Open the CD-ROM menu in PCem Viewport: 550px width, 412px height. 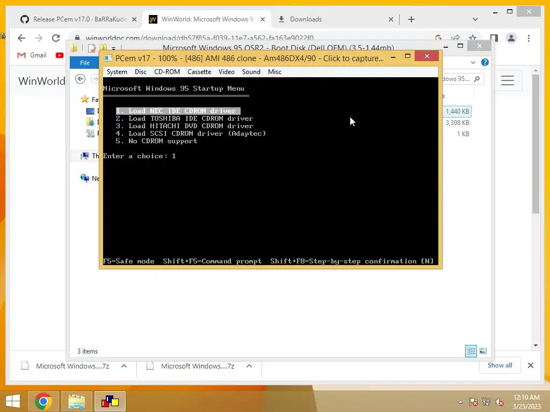(x=167, y=72)
